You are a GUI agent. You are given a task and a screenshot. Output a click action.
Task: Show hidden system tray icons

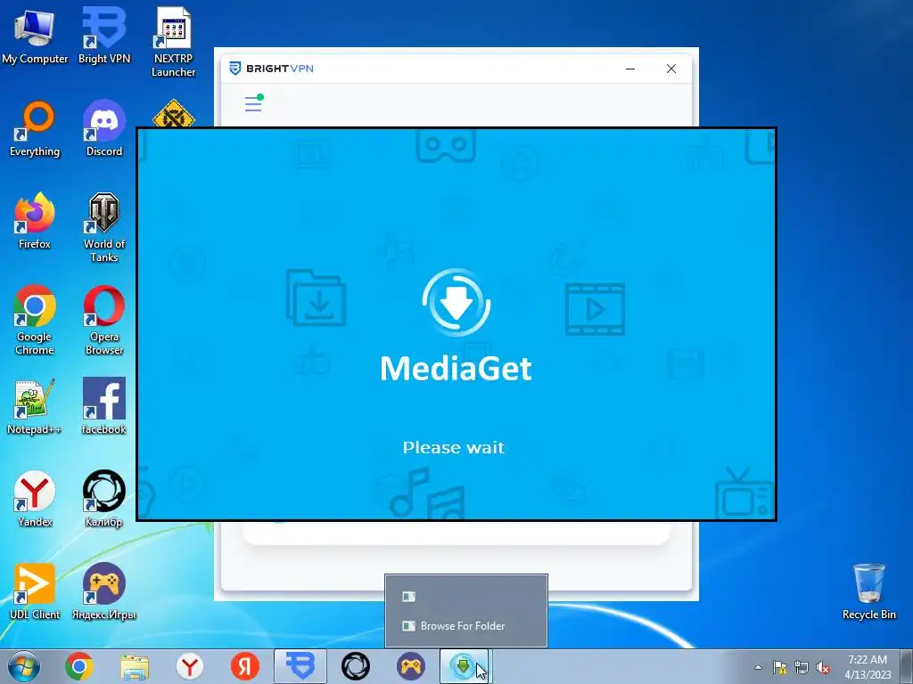pos(758,667)
